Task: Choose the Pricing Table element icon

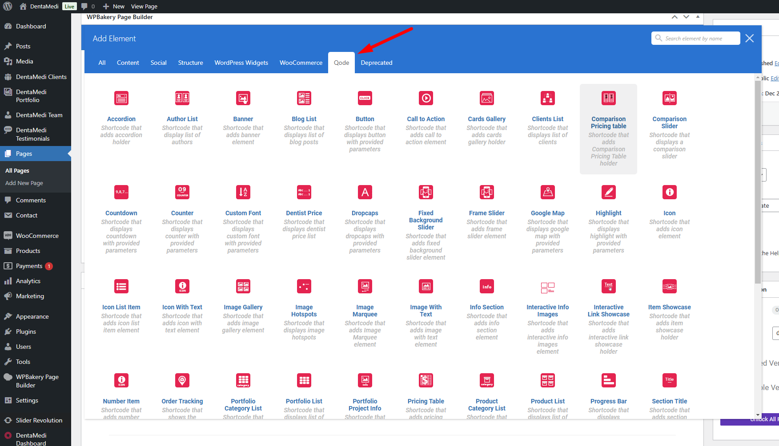Action: click(426, 380)
